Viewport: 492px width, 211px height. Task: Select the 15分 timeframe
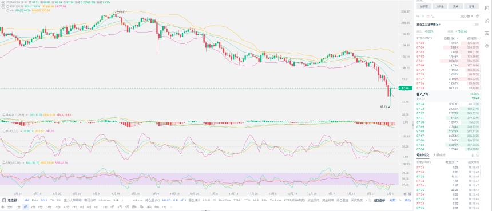(x=57, y=207)
